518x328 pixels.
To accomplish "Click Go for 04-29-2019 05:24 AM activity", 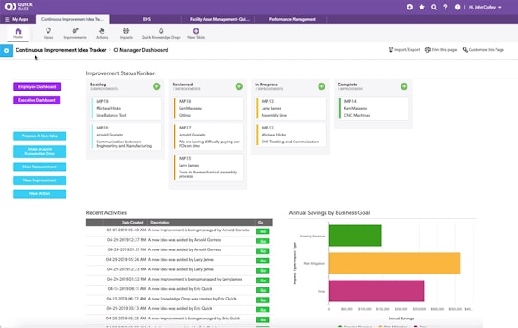I will [x=262, y=261].
